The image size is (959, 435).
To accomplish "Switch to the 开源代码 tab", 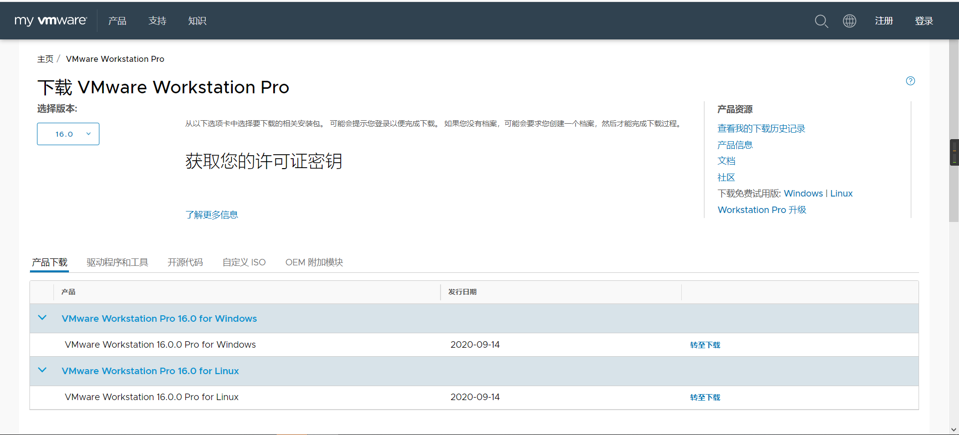I will [x=185, y=262].
